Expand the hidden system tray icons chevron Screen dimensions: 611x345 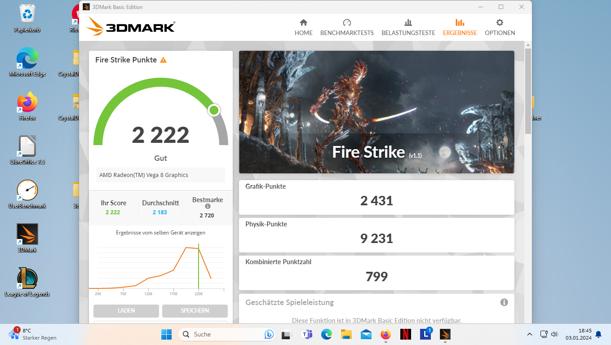coord(530,334)
